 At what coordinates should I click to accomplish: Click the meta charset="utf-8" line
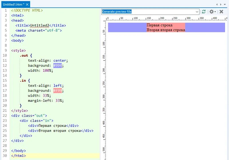[39, 31]
